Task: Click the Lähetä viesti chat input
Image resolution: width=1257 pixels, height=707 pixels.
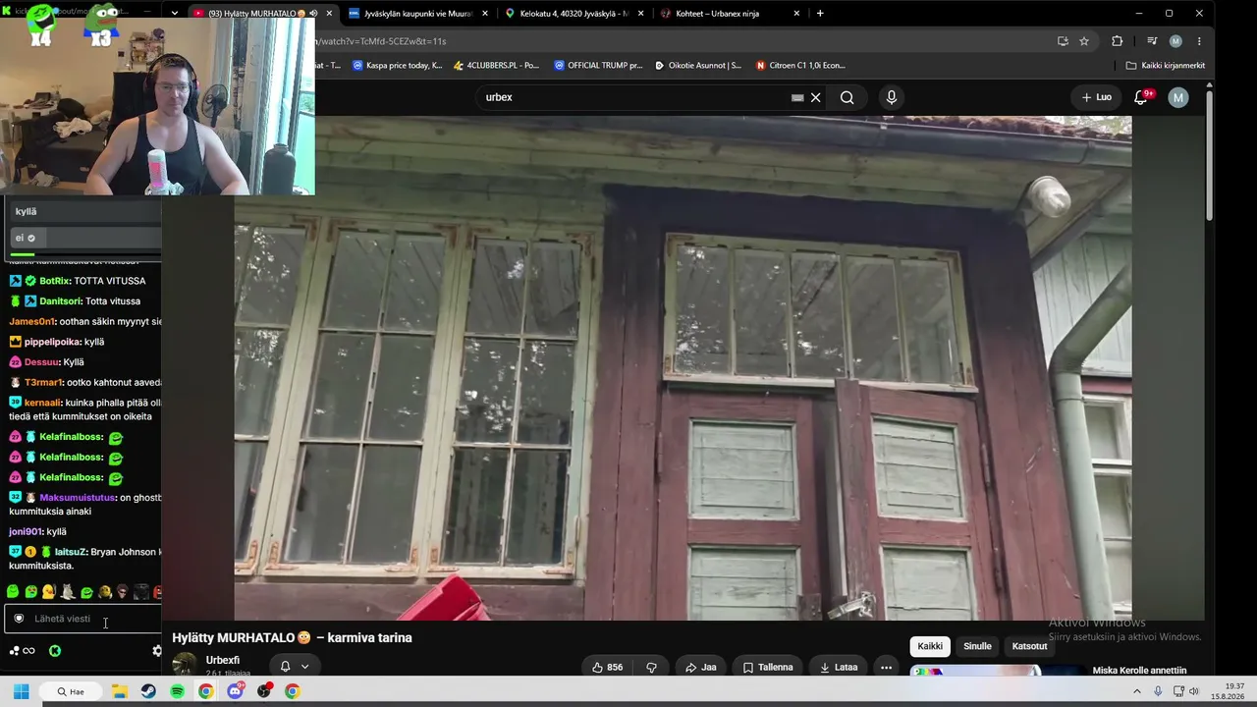Action: point(84,619)
